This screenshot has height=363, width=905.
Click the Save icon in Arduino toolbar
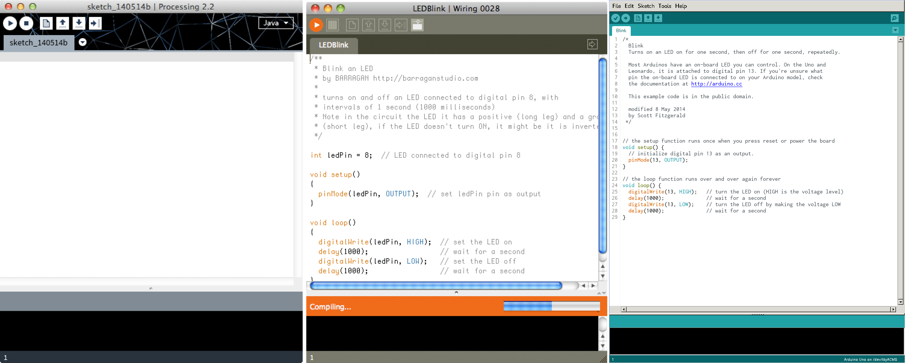(x=658, y=18)
